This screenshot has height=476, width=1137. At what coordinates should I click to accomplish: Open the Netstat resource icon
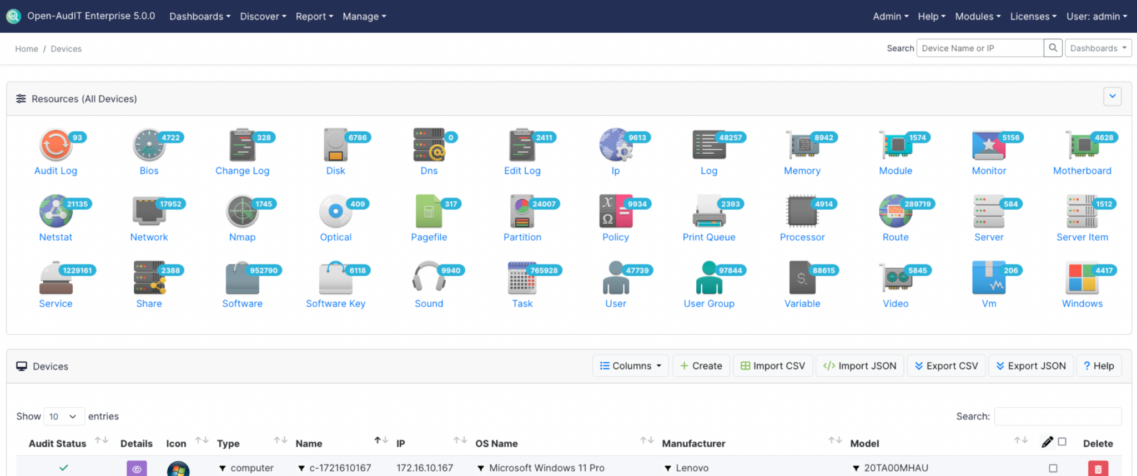pyautogui.click(x=56, y=211)
